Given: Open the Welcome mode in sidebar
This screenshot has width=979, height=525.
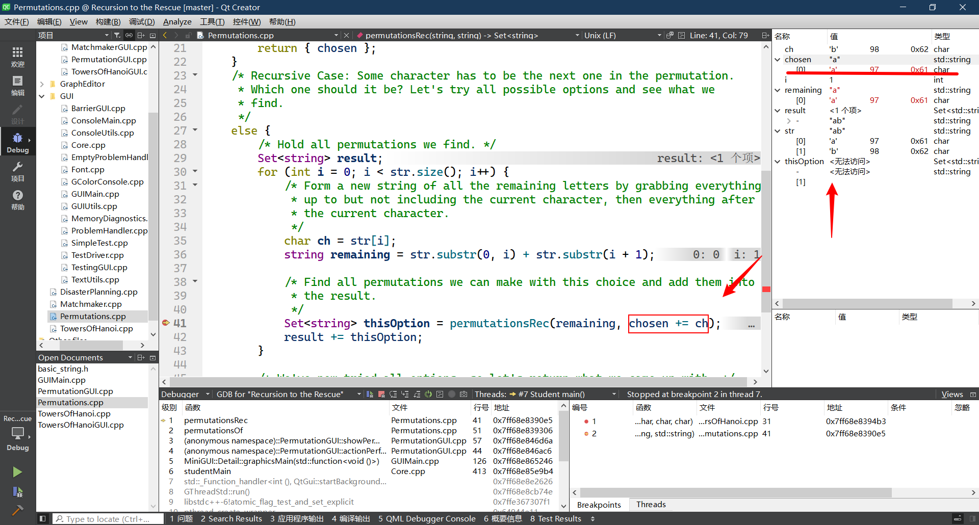Looking at the screenshot, I should [17, 56].
